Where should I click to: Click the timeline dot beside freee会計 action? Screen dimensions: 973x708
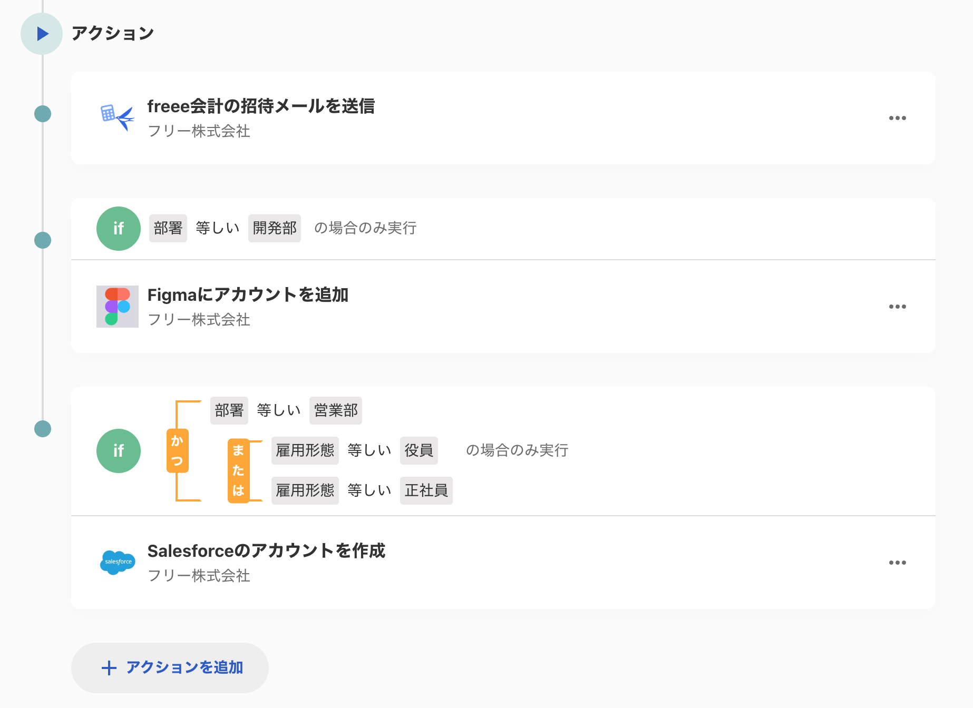[x=43, y=114]
